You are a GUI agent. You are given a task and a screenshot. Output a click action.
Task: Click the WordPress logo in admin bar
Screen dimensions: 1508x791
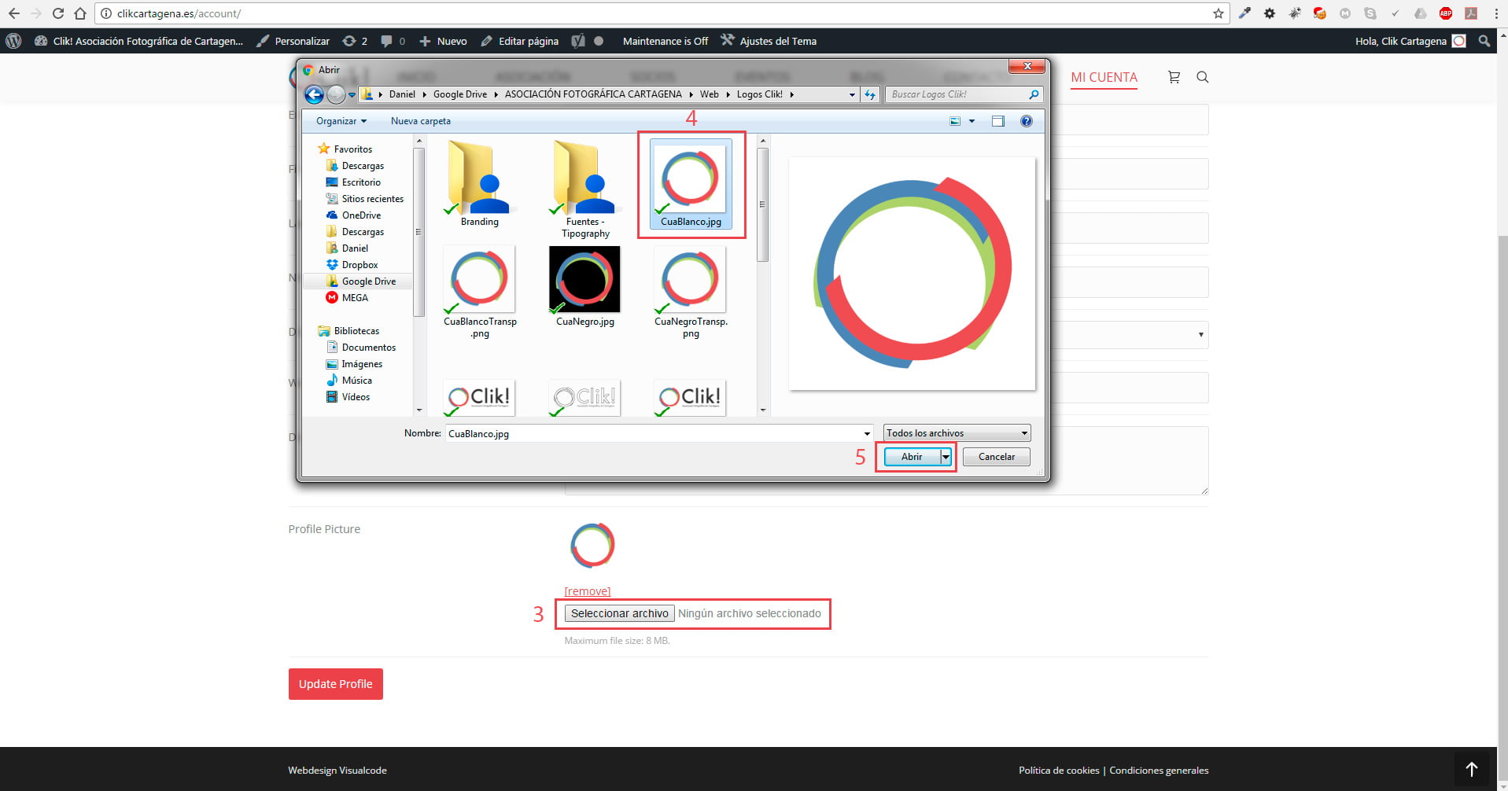point(13,41)
